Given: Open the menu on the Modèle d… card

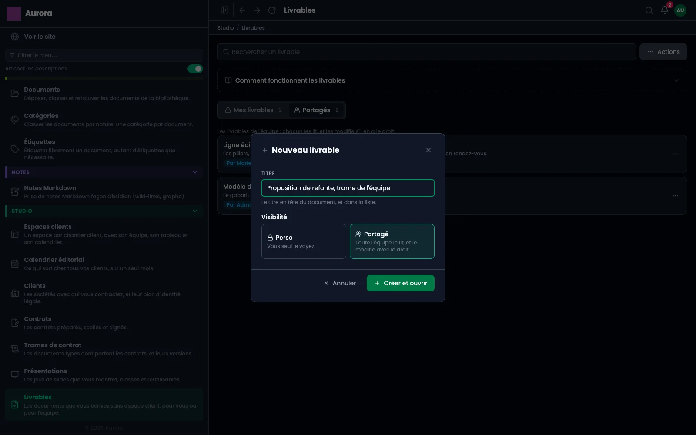Looking at the screenshot, I should tap(676, 196).
